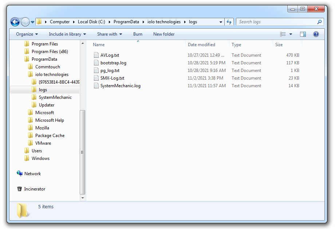This screenshot has width=335, height=229.
Task: Expand breadcrumb arrow after Computer
Action: click(x=74, y=22)
